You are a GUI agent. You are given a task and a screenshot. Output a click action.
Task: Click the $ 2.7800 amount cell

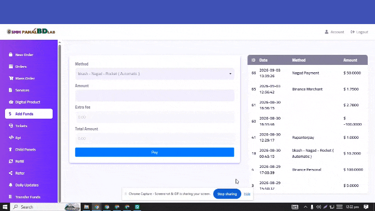click(351, 105)
